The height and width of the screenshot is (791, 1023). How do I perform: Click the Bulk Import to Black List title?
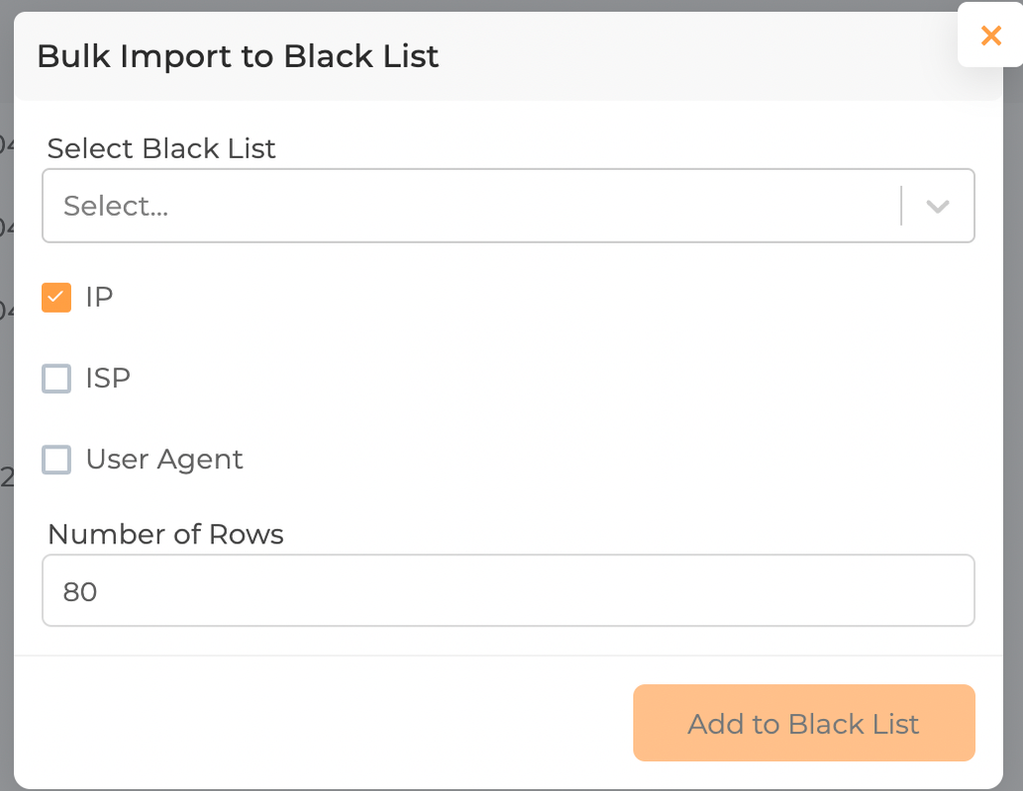tap(238, 57)
